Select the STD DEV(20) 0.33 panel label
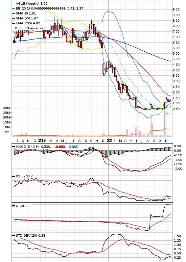Image resolution: width=186 pixels, height=262 pixels. click(31, 235)
